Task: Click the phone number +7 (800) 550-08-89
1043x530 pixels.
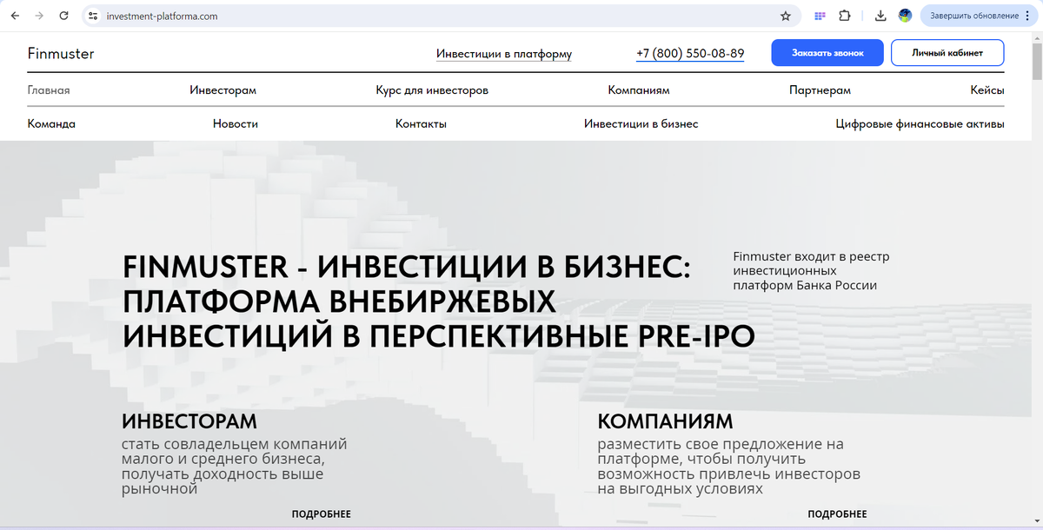Action: 690,54
